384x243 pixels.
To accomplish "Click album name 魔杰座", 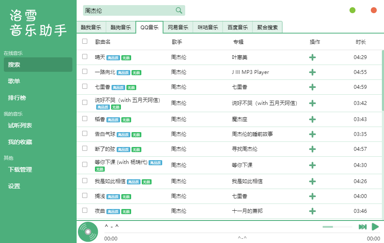I will (240, 119).
